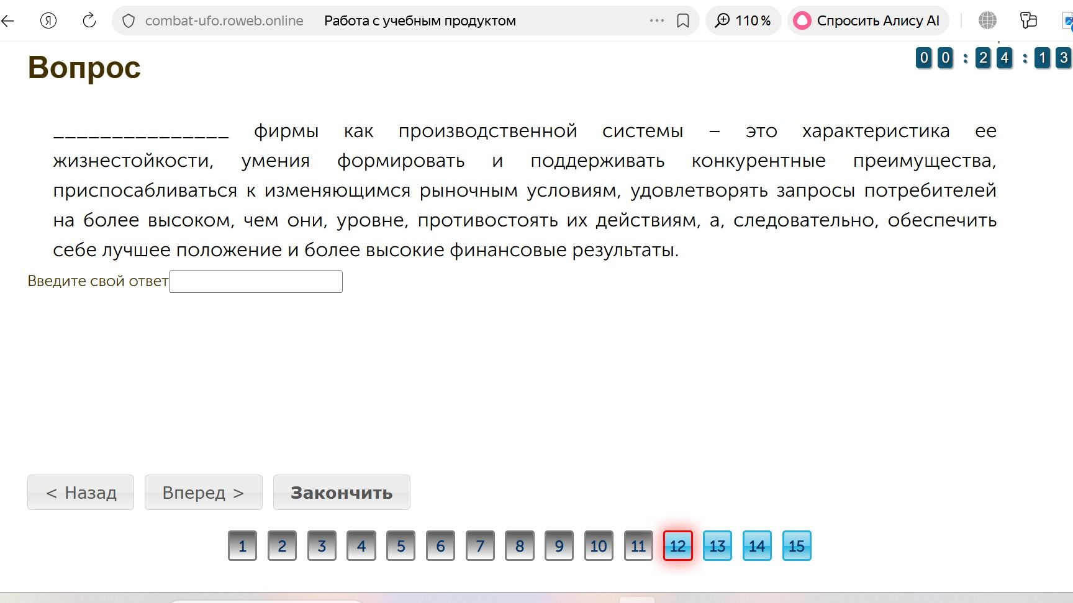Bookmark this page with bookmark icon
1073x603 pixels.
pyautogui.click(x=682, y=20)
